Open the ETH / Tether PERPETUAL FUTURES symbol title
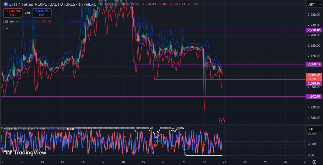The image size is (323, 165). 52,4
